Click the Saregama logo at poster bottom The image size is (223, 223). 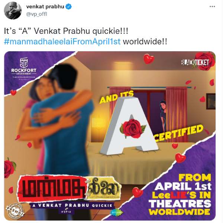(x=116, y=213)
